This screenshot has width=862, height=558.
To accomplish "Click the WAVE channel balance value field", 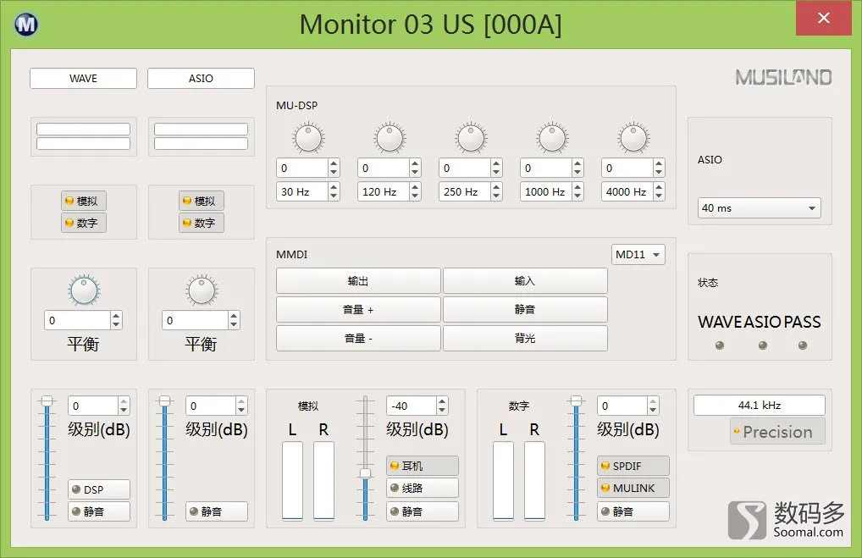I will pyautogui.click(x=78, y=320).
